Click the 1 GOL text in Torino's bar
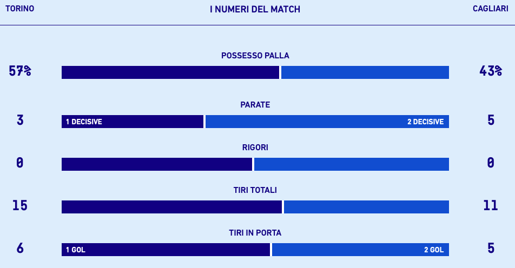Image resolution: width=515 pixels, height=268 pixels. click(76, 250)
